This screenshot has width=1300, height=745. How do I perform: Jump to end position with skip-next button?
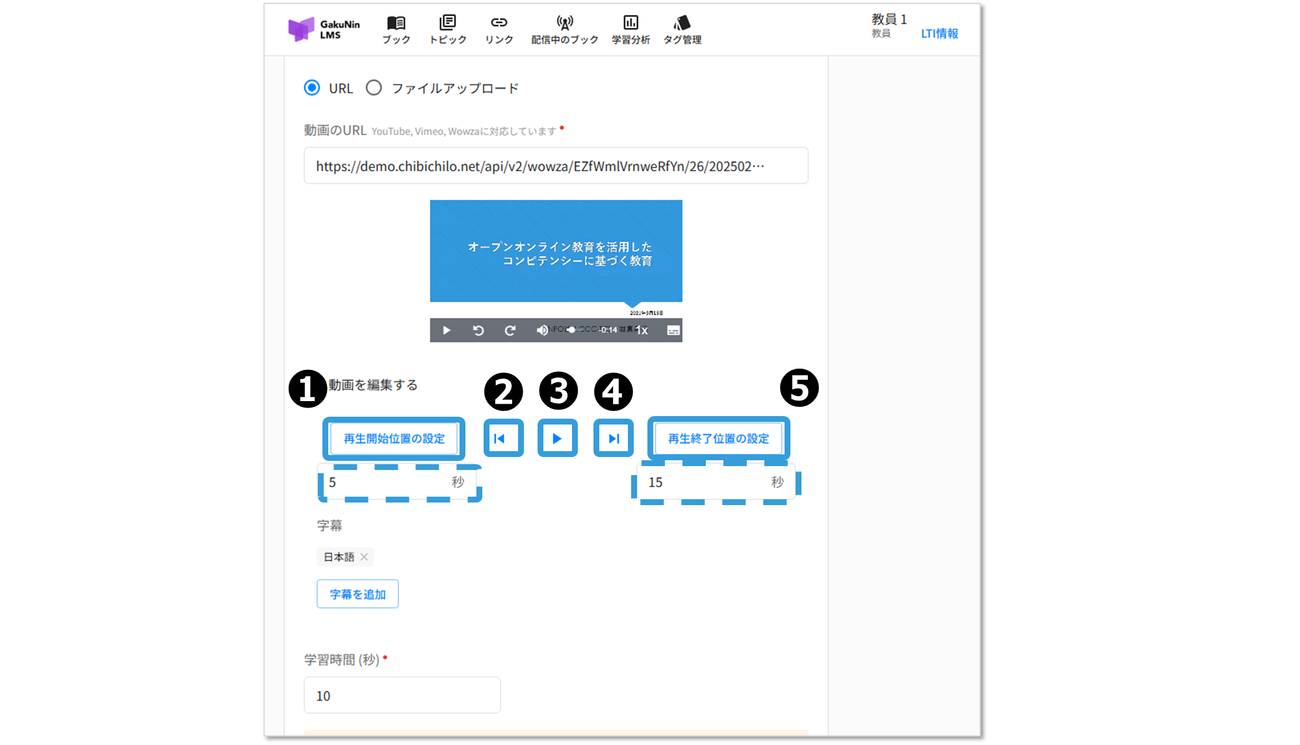click(614, 439)
